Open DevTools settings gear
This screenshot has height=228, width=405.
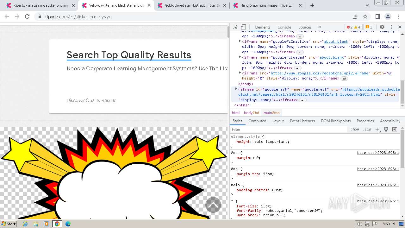382,27
